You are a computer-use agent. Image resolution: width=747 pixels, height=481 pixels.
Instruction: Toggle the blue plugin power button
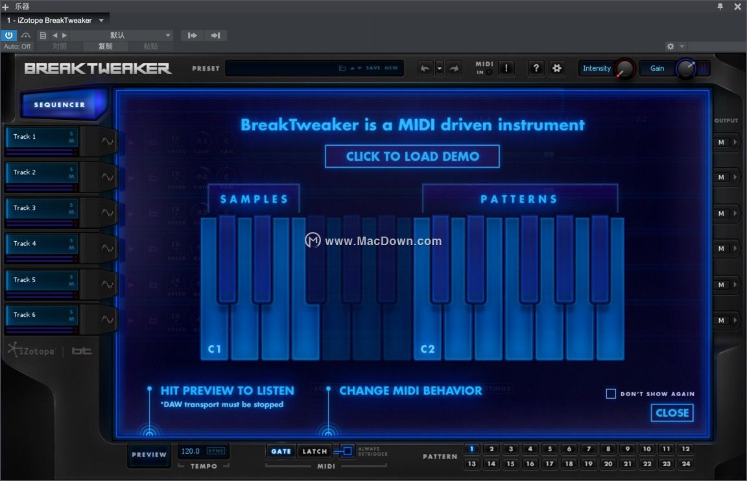pos(9,35)
